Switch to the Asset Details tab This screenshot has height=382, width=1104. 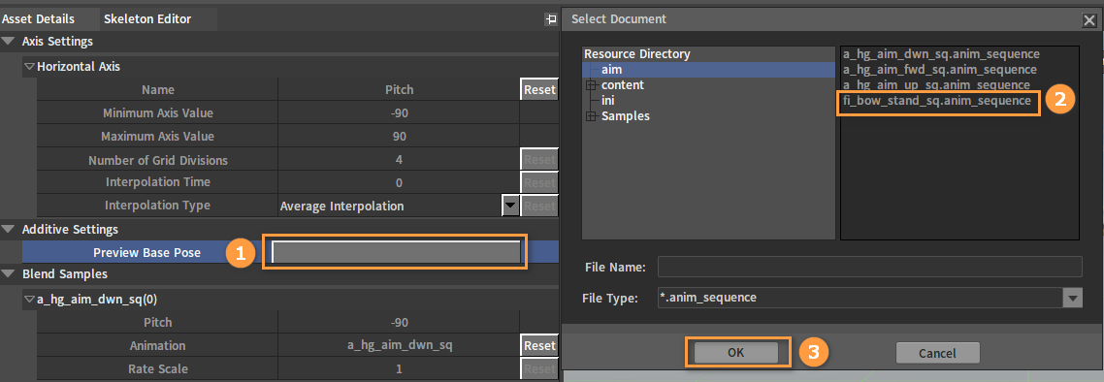pyautogui.click(x=38, y=19)
